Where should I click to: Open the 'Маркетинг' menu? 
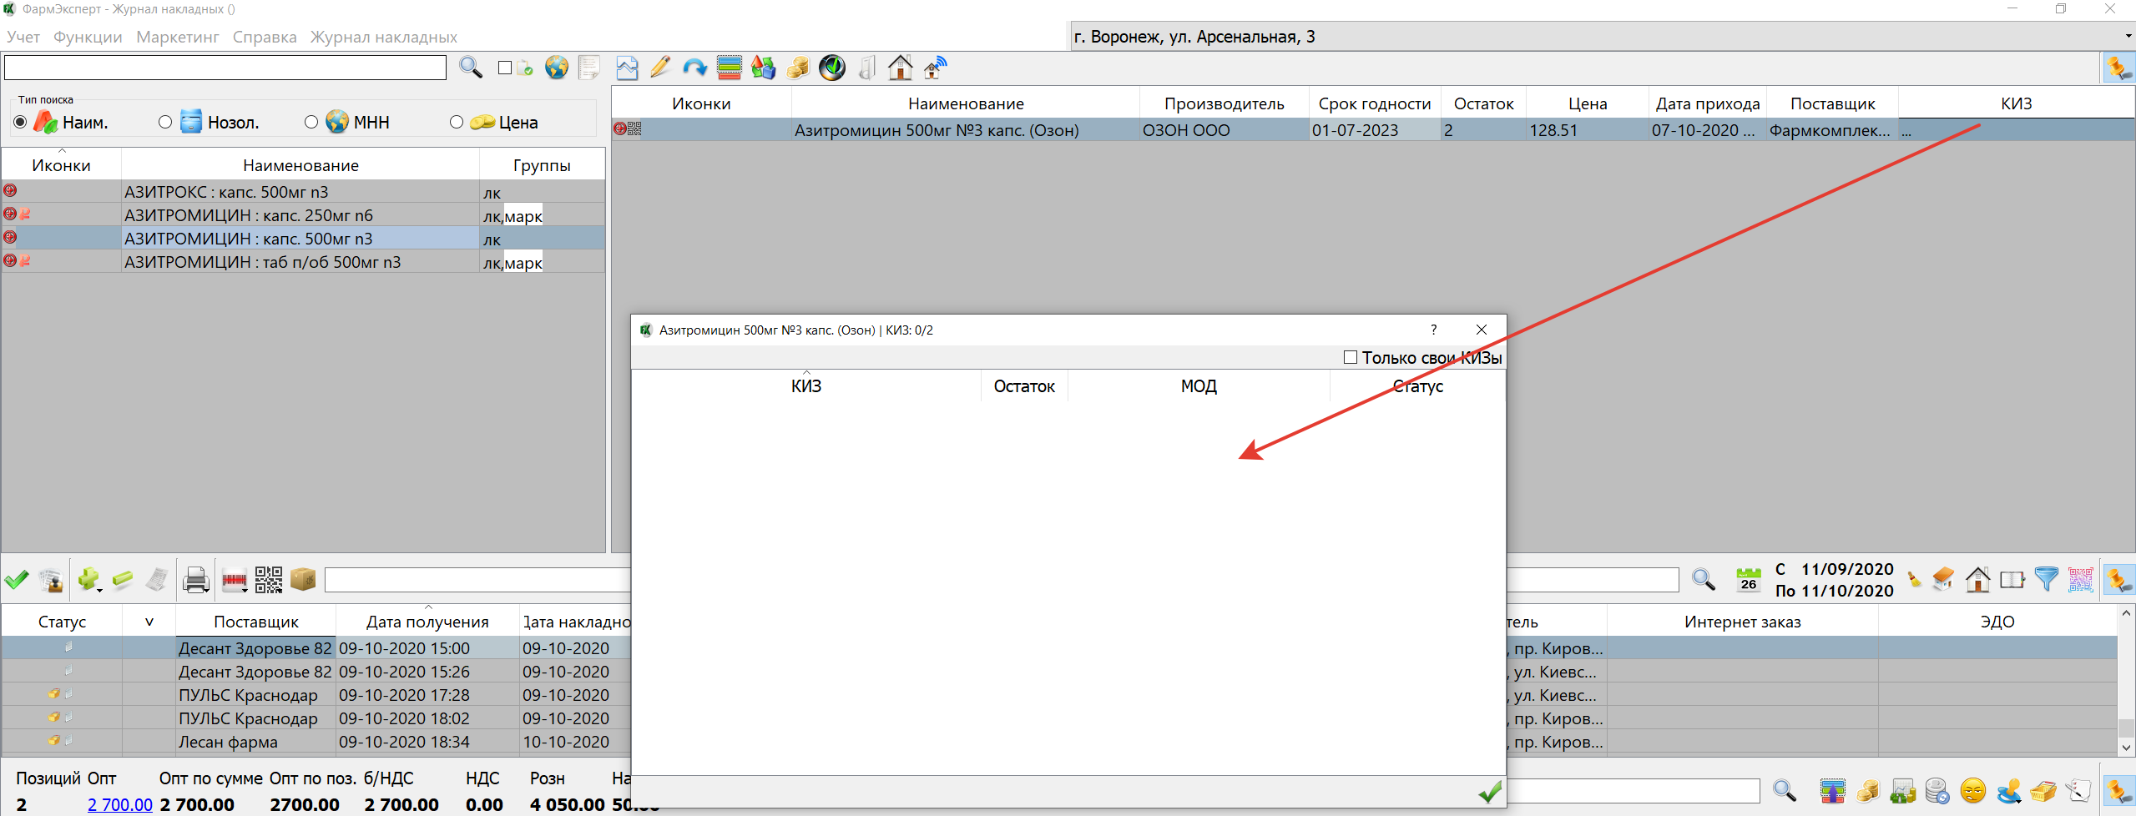177,37
